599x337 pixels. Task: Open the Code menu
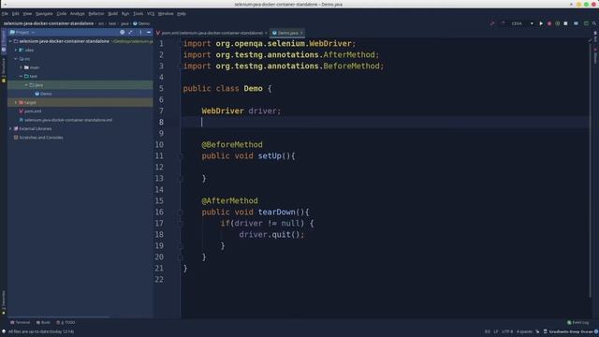coord(62,14)
